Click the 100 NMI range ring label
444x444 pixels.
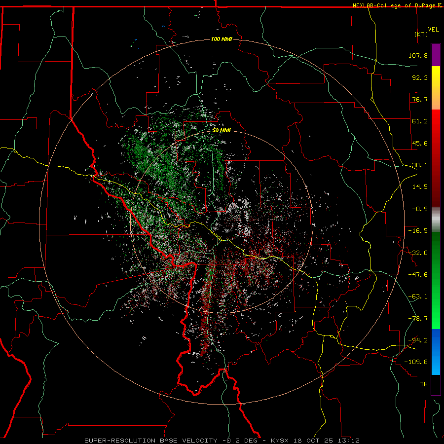[222, 39]
